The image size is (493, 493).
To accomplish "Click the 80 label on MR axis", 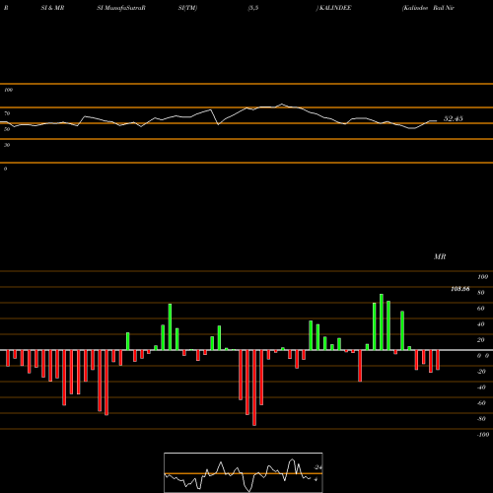I will tap(481, 293).
